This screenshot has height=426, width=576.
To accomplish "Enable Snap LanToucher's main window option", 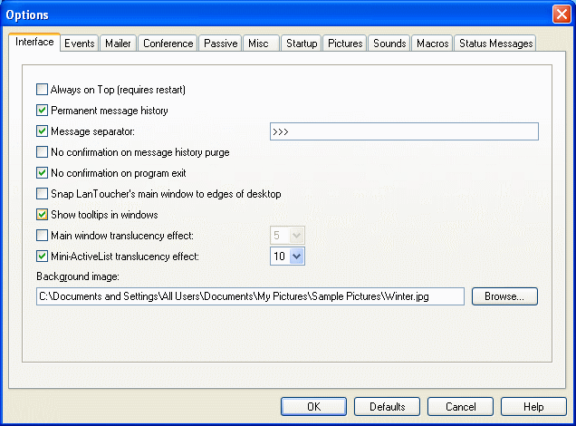I will tap(42, 194).
